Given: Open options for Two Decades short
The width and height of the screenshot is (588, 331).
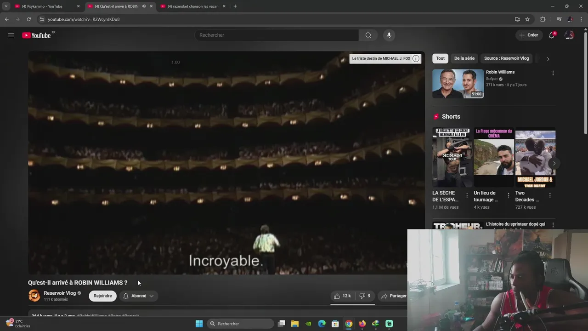Looking at the screenshot, I should [x=549, y=195].
